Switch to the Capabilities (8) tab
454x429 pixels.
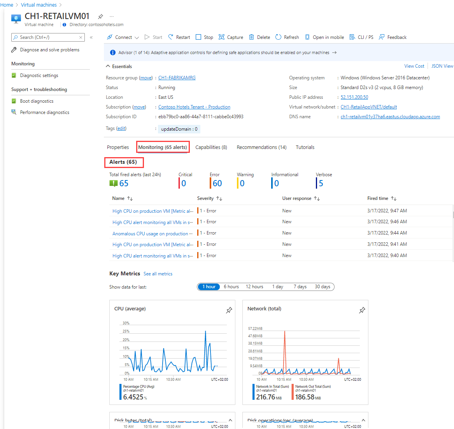pyautogui.click(x=211, y=147)
